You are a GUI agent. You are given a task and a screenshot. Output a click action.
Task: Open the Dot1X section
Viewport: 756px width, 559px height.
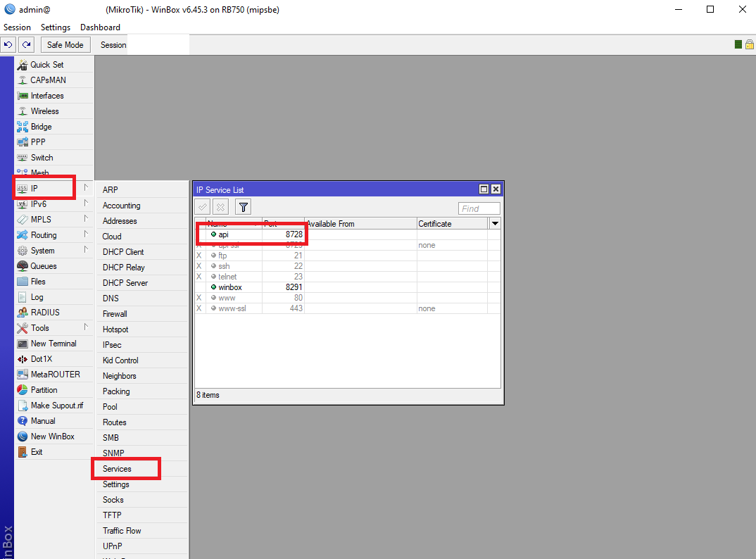[x=53, y=359]
